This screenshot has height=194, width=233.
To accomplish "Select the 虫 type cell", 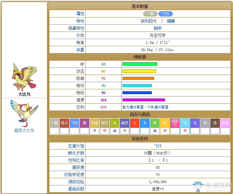I will point(114,123).
